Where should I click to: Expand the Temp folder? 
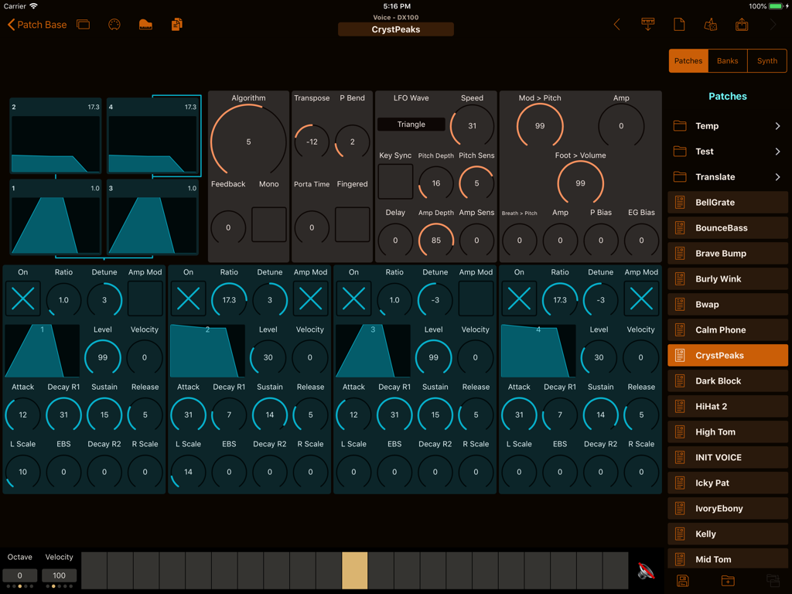coord(727,125)
